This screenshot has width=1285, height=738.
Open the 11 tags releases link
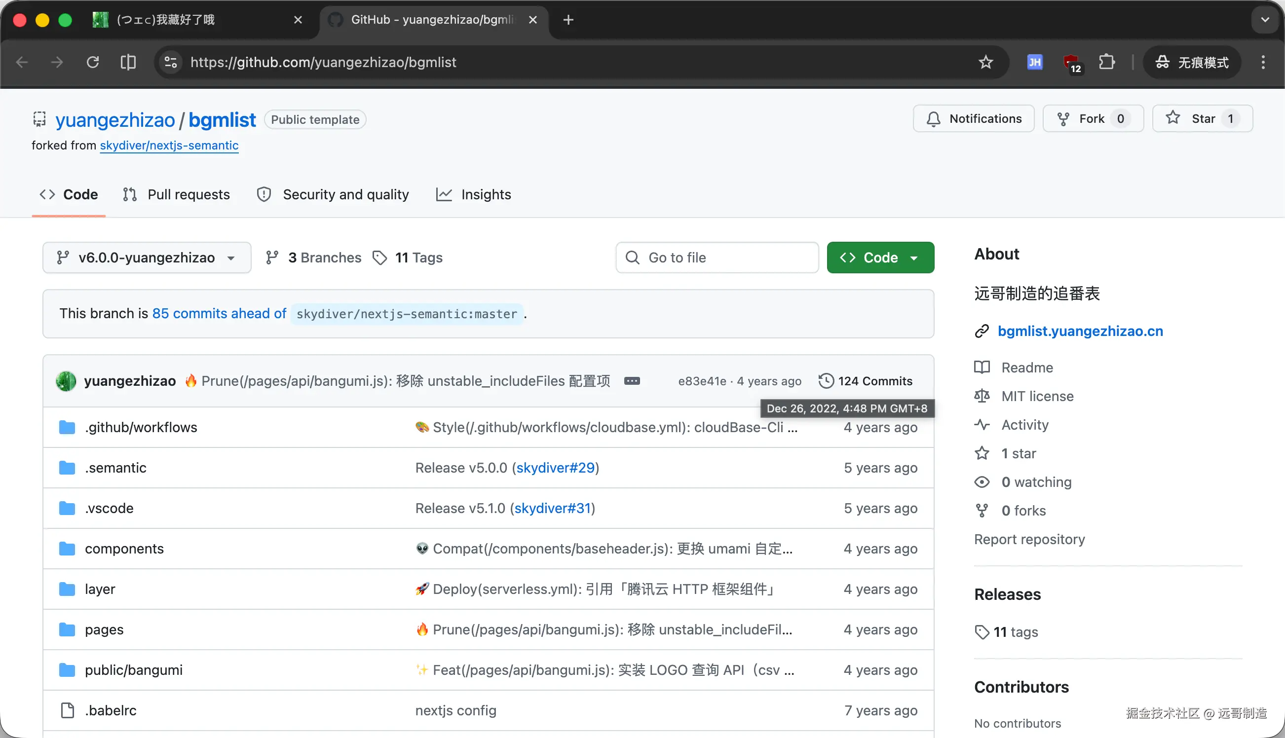pyautogui.click(x=1007, y=632)
